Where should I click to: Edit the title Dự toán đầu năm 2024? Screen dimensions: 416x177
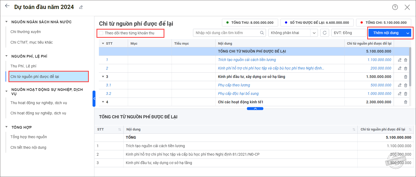(81, 7)
